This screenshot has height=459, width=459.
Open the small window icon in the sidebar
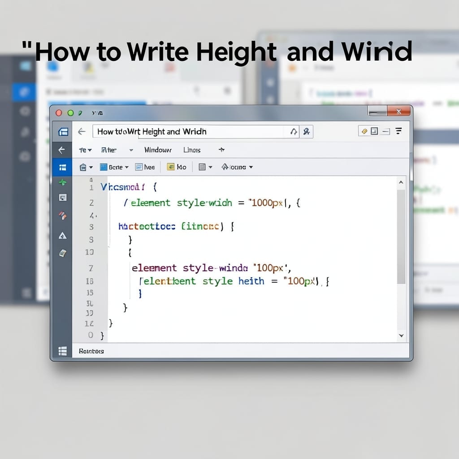pos(63,198)
